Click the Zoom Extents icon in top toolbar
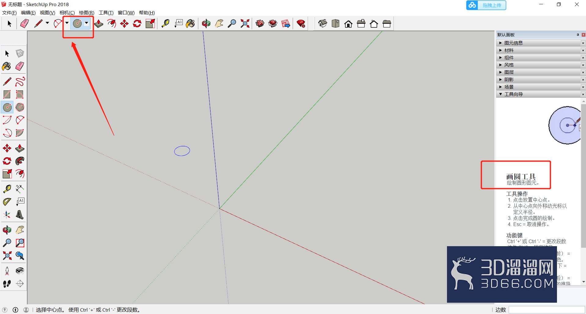The width and height of the screenshot is (586, 314). (x=245, y=24)
